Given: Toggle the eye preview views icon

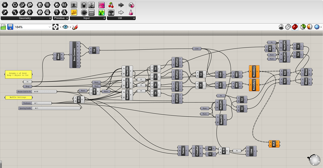Looking at the screenshot, I should pyautogui.click(x=65, y=27).
